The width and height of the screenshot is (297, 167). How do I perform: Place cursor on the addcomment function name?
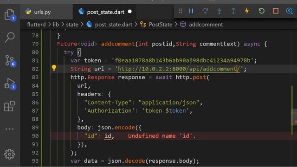pos(118,44)
